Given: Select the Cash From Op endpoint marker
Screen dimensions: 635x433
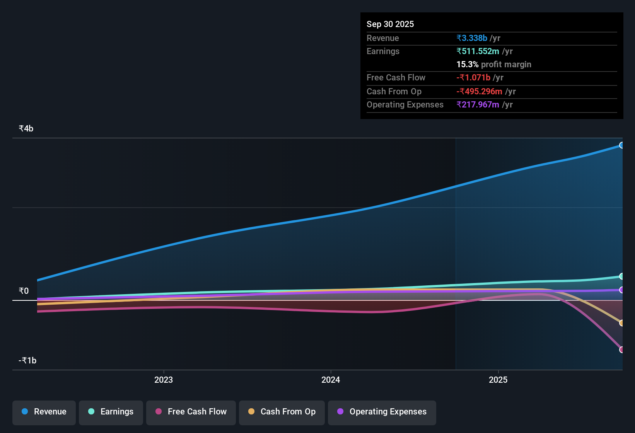Looking at the screenshot, I should [x=622, y=323].
